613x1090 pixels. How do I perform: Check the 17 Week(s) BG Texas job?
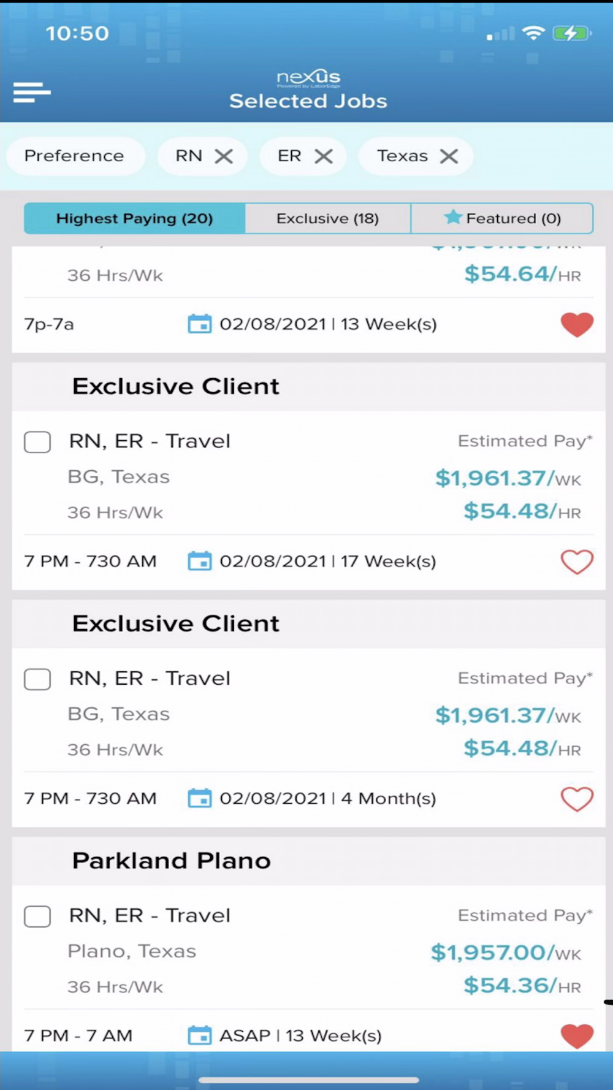[37, 441]
